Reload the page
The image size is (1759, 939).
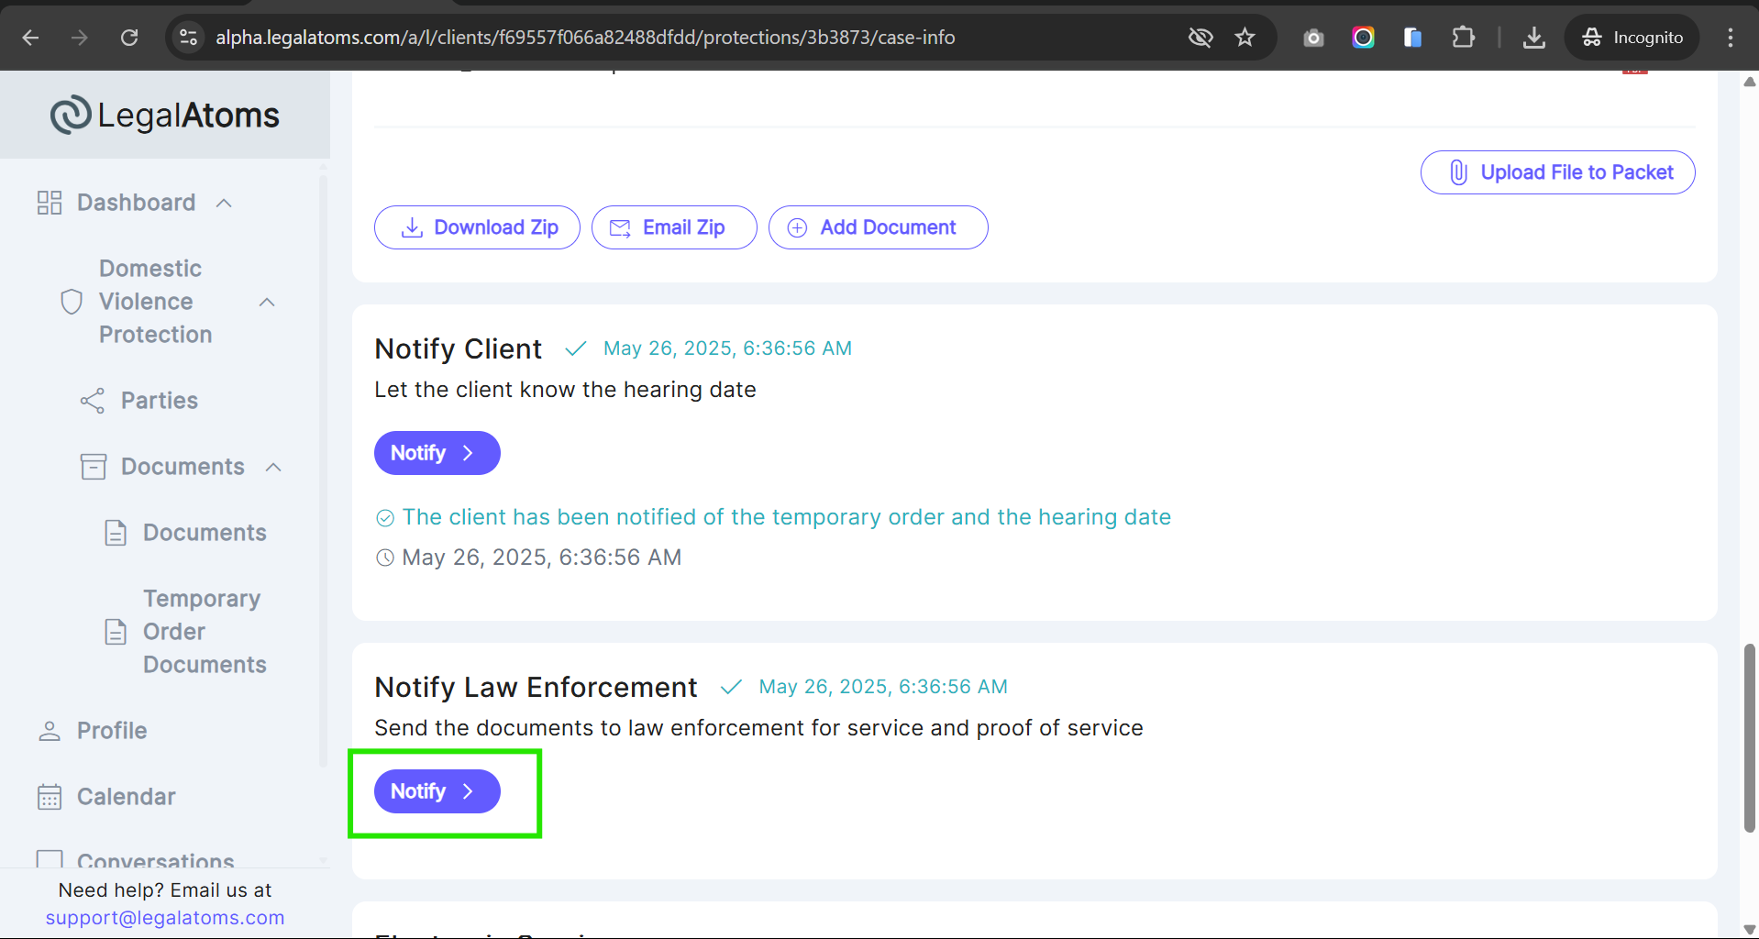(x=129, y=38)
